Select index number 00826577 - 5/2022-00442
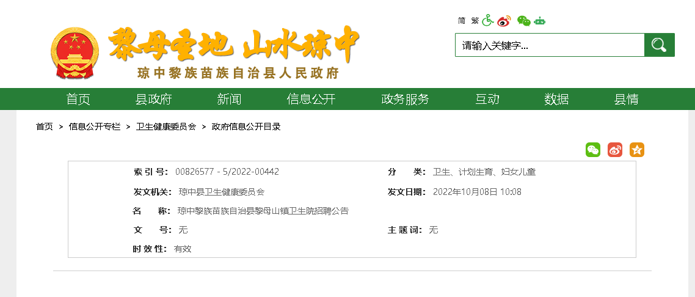This screenshot has width=695, height=297. coord(227,172)
